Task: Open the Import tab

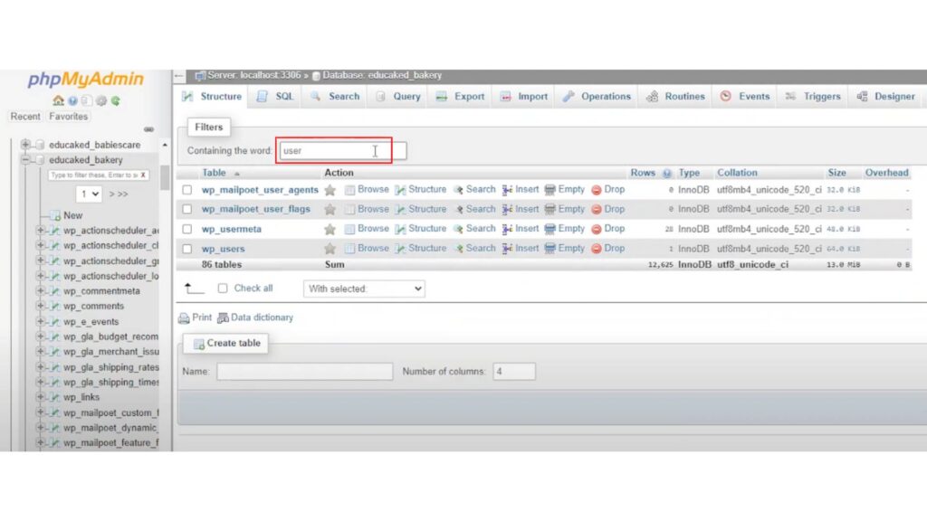Action: [524, 96]
